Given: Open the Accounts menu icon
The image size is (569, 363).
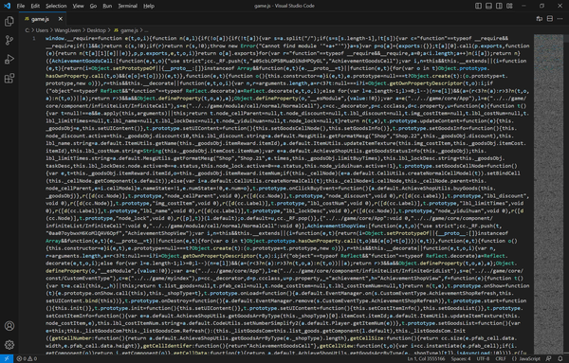Looking at the screenshot, I should click(9, 326).
